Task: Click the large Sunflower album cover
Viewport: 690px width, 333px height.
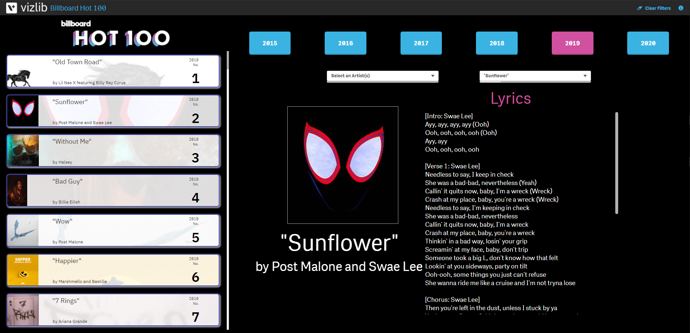Action: tap(343, 165)
